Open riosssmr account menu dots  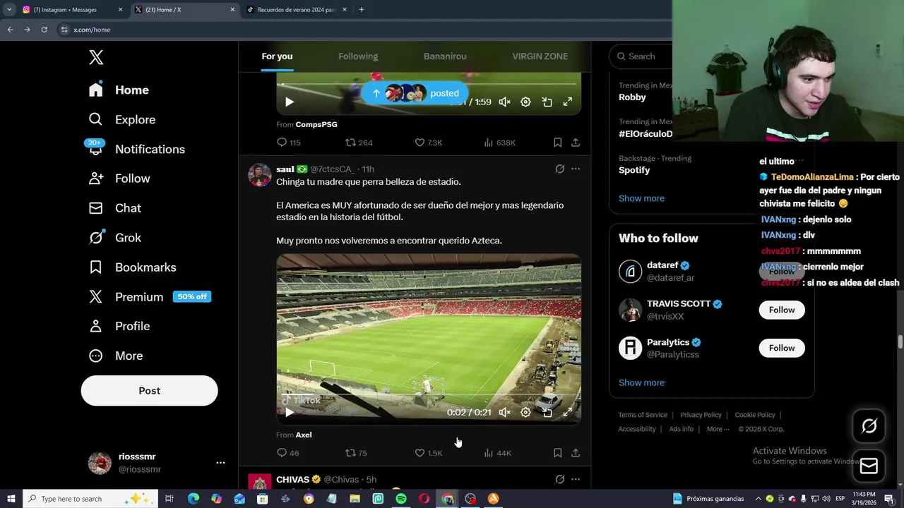coord(220,463)
